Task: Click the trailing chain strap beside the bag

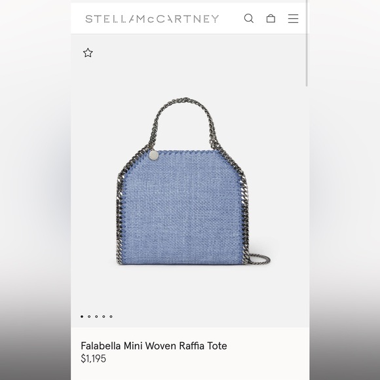Action: tap(261, 259)
